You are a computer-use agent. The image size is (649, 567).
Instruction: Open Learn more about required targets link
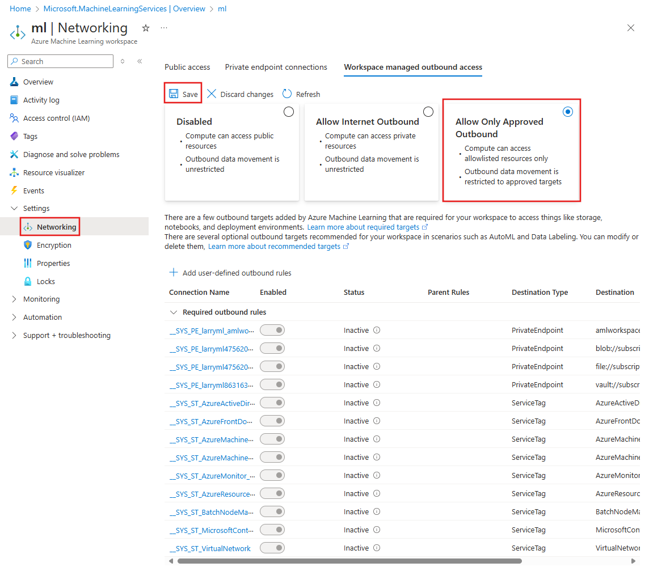coord(363,227)
